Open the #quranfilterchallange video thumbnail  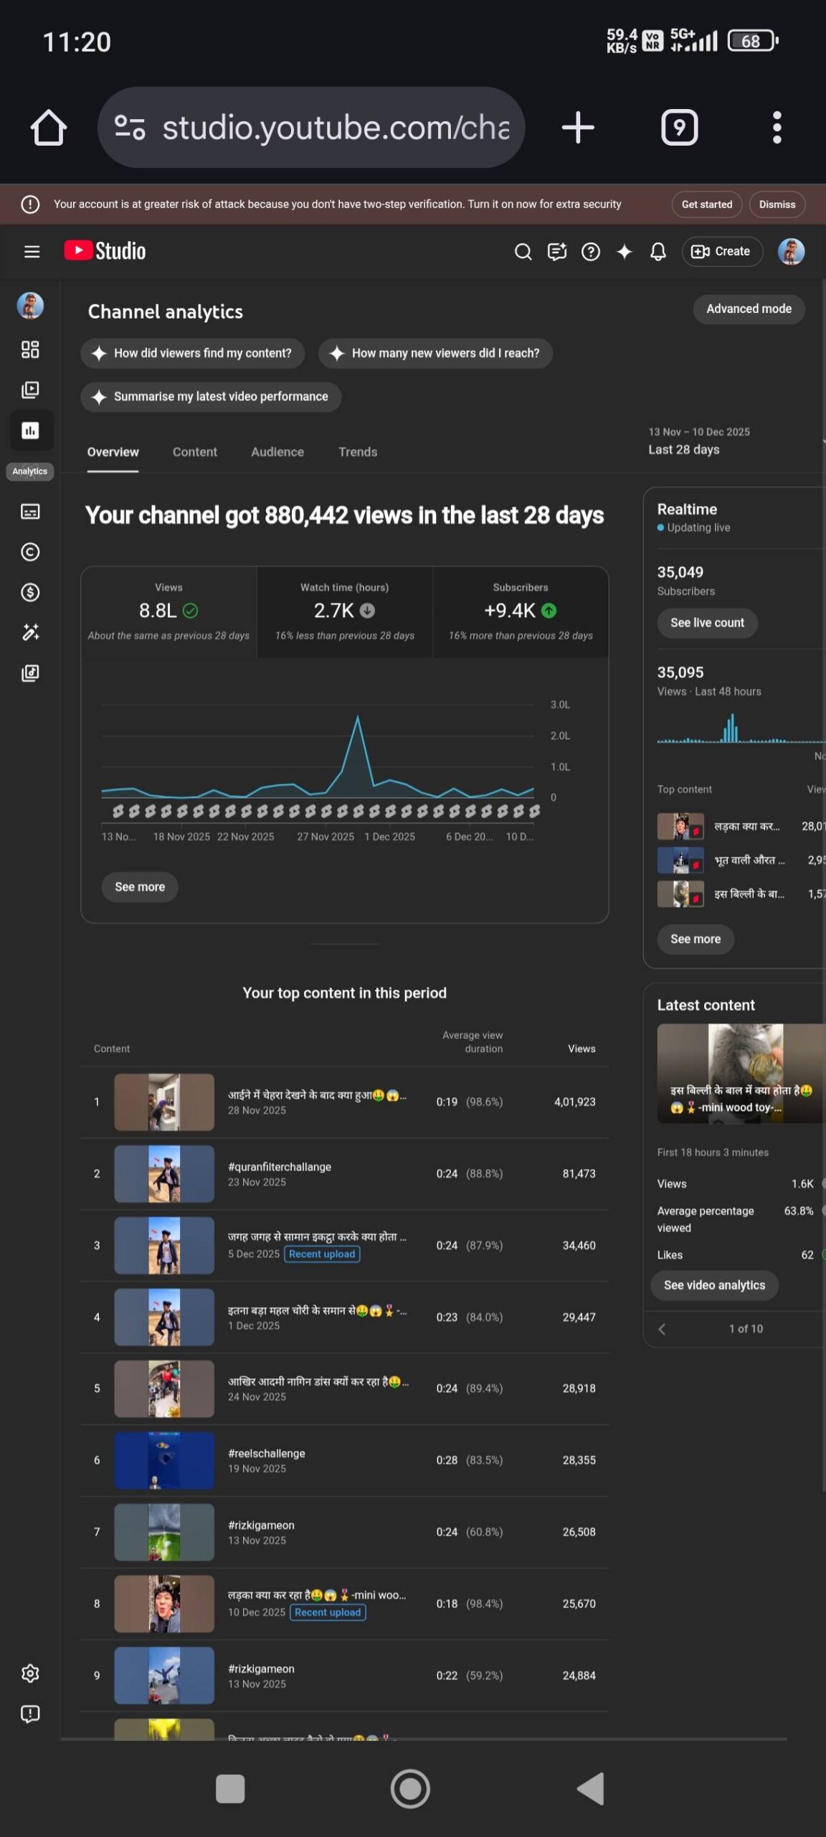(x=164, y=1173)
